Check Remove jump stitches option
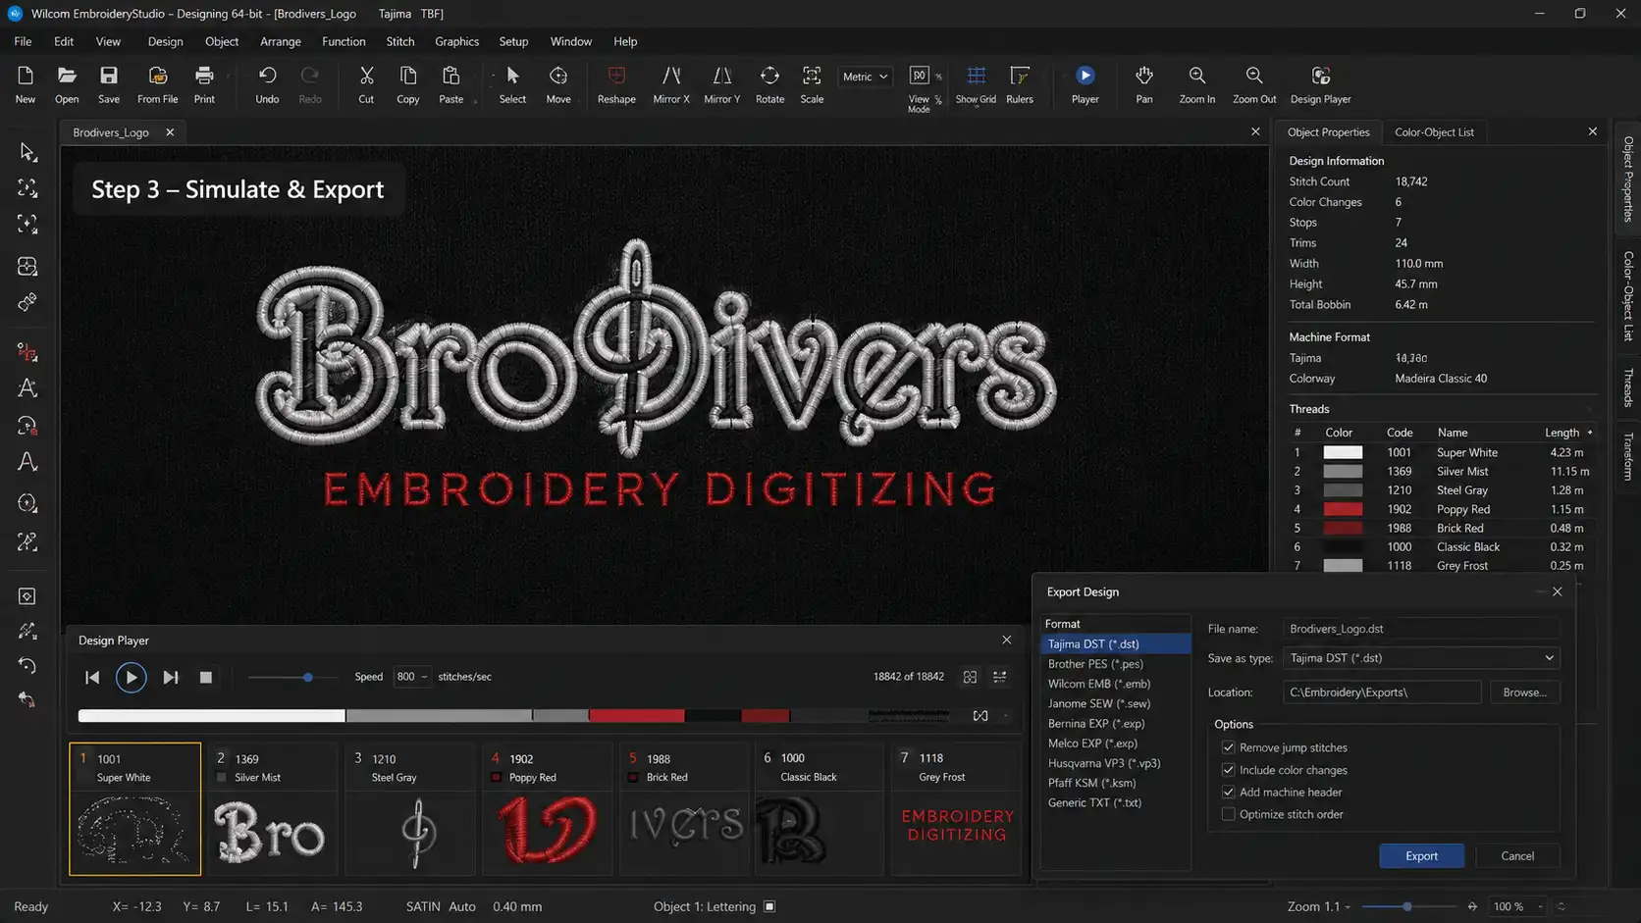 coord(1228,747)
